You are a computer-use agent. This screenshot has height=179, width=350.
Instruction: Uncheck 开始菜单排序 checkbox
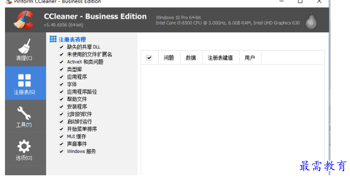click(x=61, y=129)
